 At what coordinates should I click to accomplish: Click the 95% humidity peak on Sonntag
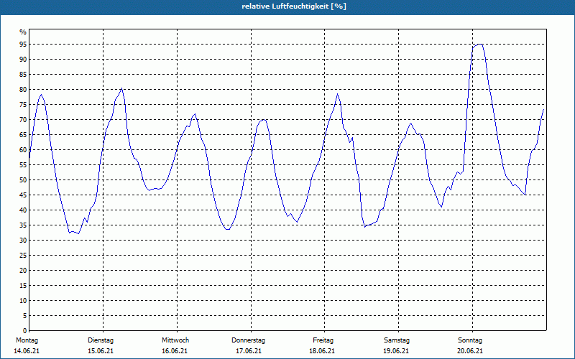[x=479, y=45]
